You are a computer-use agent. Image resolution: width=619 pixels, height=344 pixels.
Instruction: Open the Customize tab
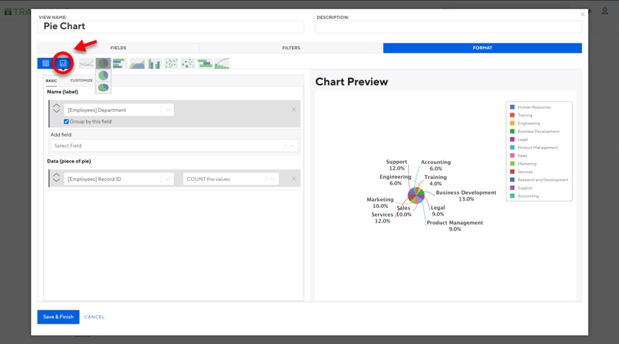click(x=82, y=81)
